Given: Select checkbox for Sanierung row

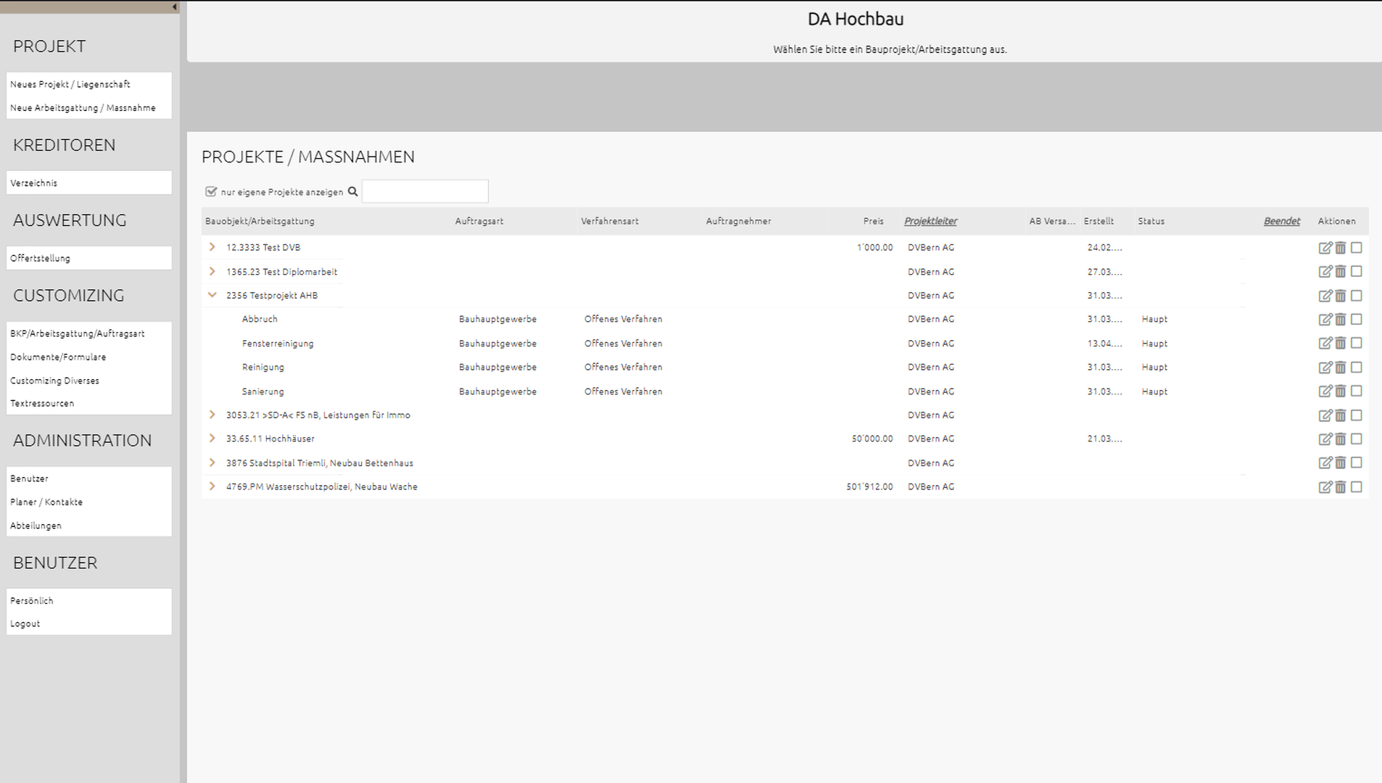Looking at the screenshot, I should [x=1357, y=391].
